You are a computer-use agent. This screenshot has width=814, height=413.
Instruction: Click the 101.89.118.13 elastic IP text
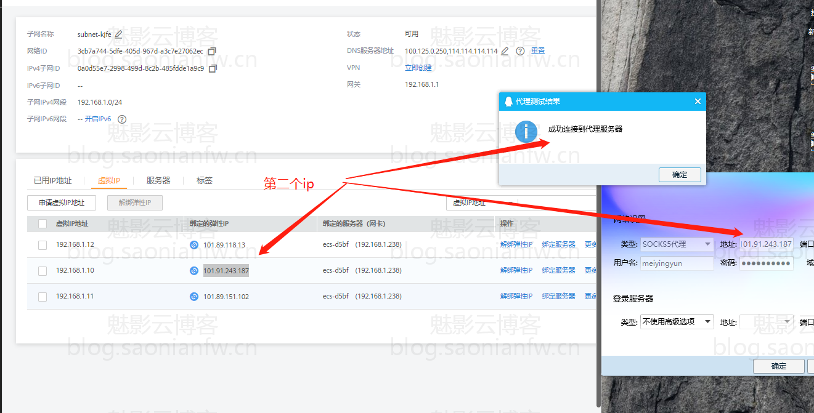pyautogui.click(x=224, y=245)
